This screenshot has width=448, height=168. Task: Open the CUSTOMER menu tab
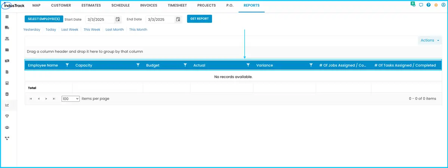[x=61, y=6]
